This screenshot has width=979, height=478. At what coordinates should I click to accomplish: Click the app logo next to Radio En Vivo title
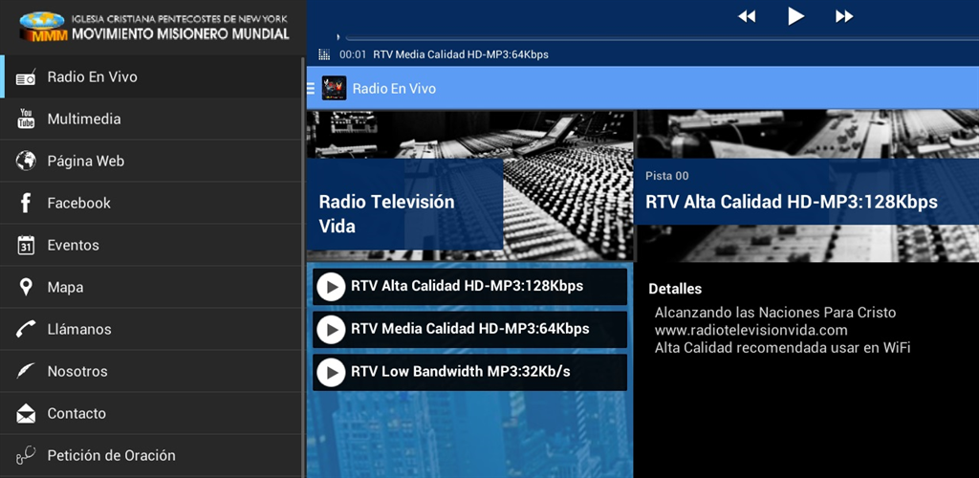[x=334, y=89]
